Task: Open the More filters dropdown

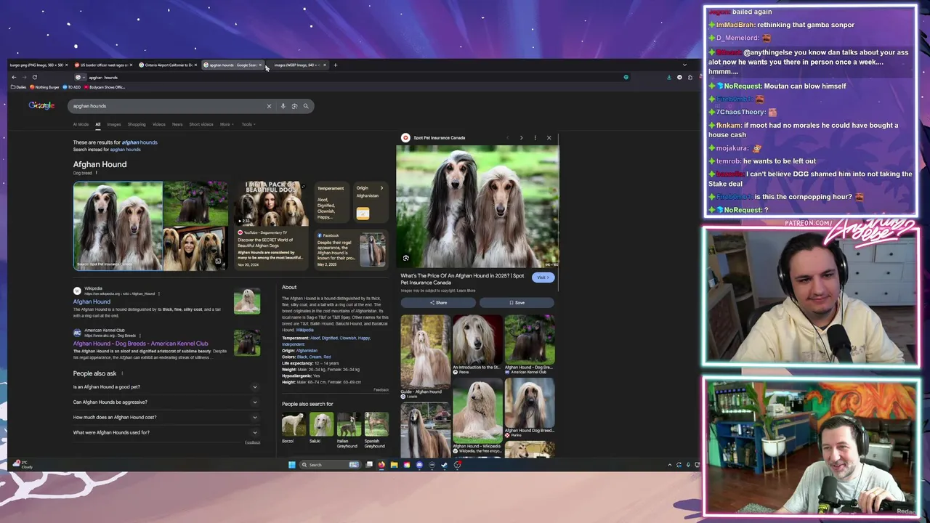Action: click(227, 124)
